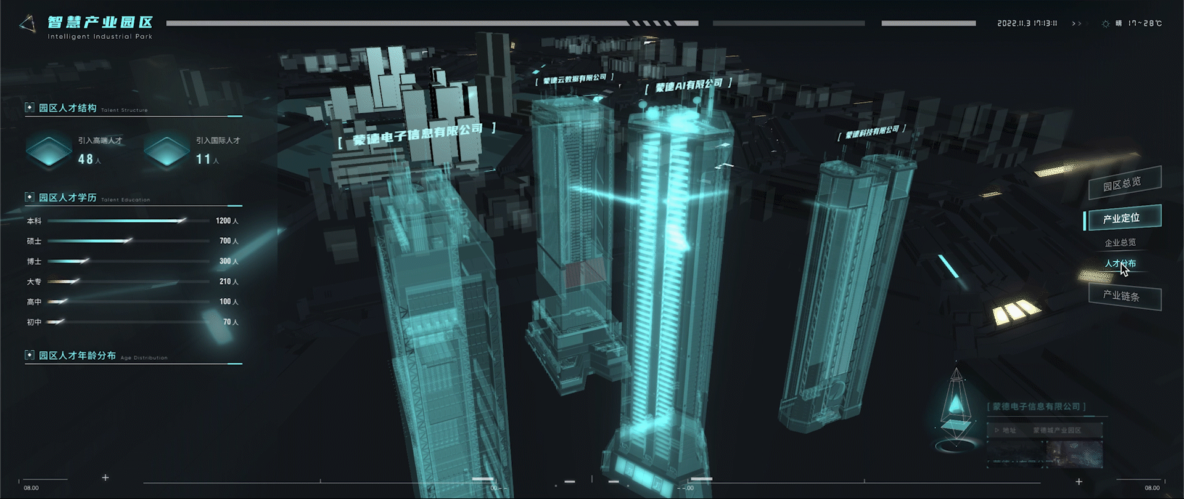Click the glowing pyramid icon beside the company card
The width and height of the screenshot is (1184, 499).
click(956, 408)
